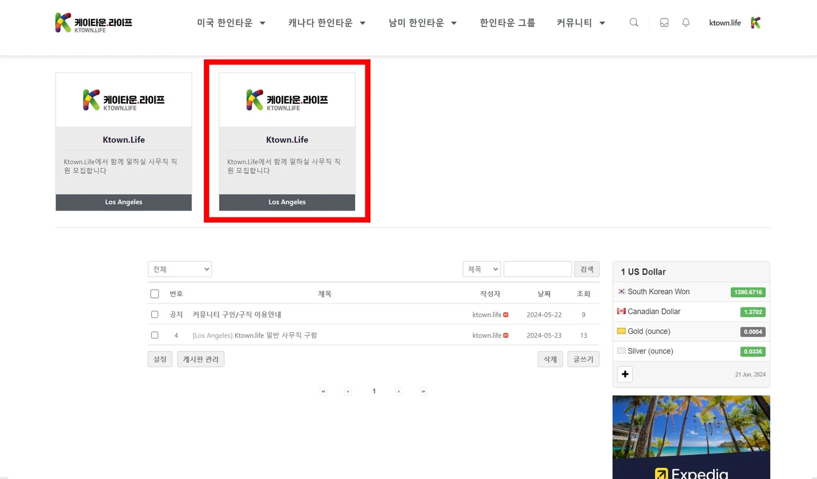The height and width of the screenshot is (479, 817).
Task: Click the Ktown.Life logo in header
Action: coord(94,23)
